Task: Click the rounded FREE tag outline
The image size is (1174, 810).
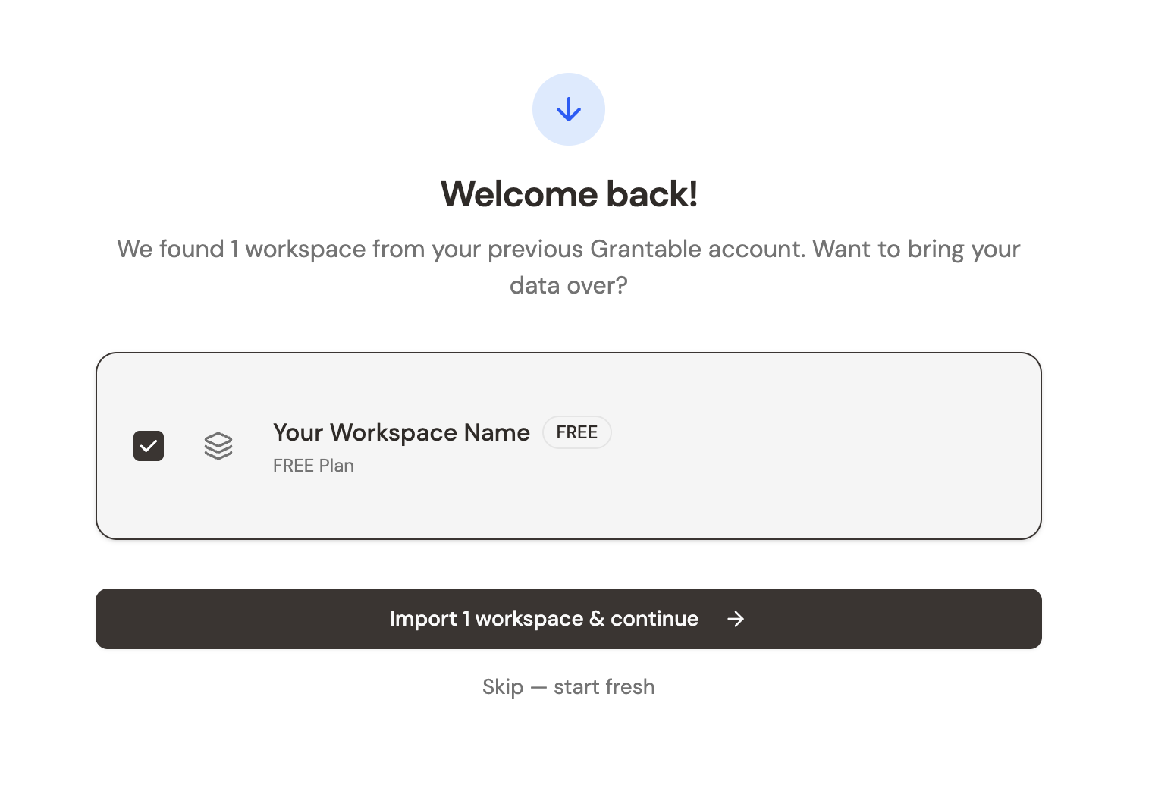Action: coord(576,432)
